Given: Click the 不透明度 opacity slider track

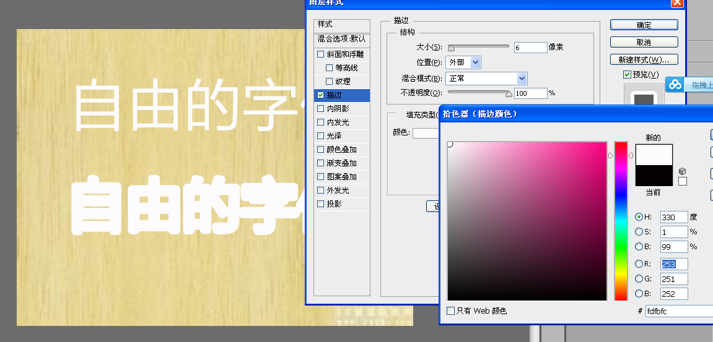Looking at the screenshot, I should [478, 92].
